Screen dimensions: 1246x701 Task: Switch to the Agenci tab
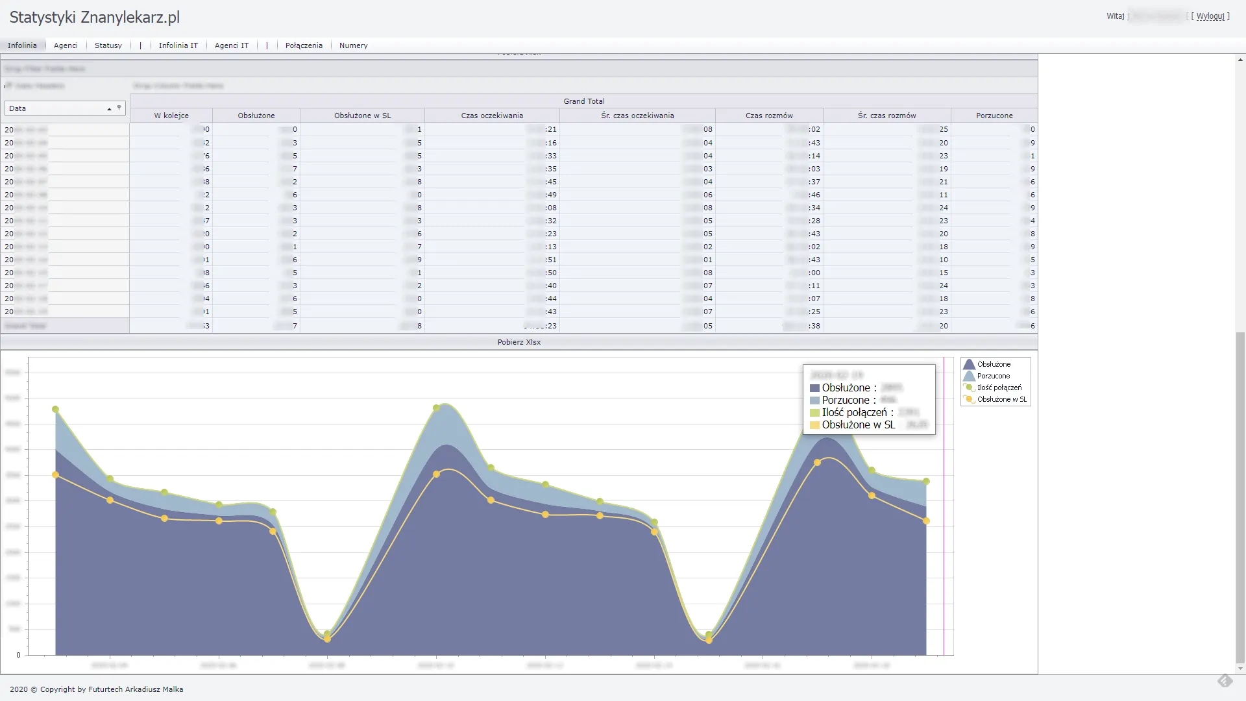click(66, 45)
